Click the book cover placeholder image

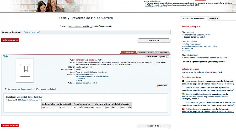coord(25,70)
